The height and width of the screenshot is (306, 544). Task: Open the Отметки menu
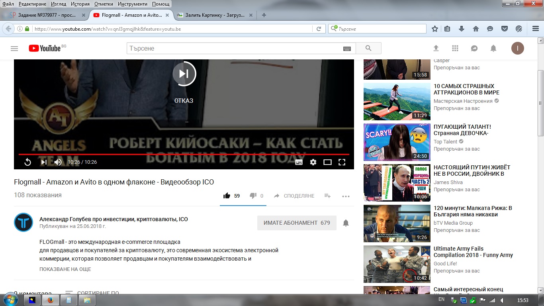(x=104, y=4)
